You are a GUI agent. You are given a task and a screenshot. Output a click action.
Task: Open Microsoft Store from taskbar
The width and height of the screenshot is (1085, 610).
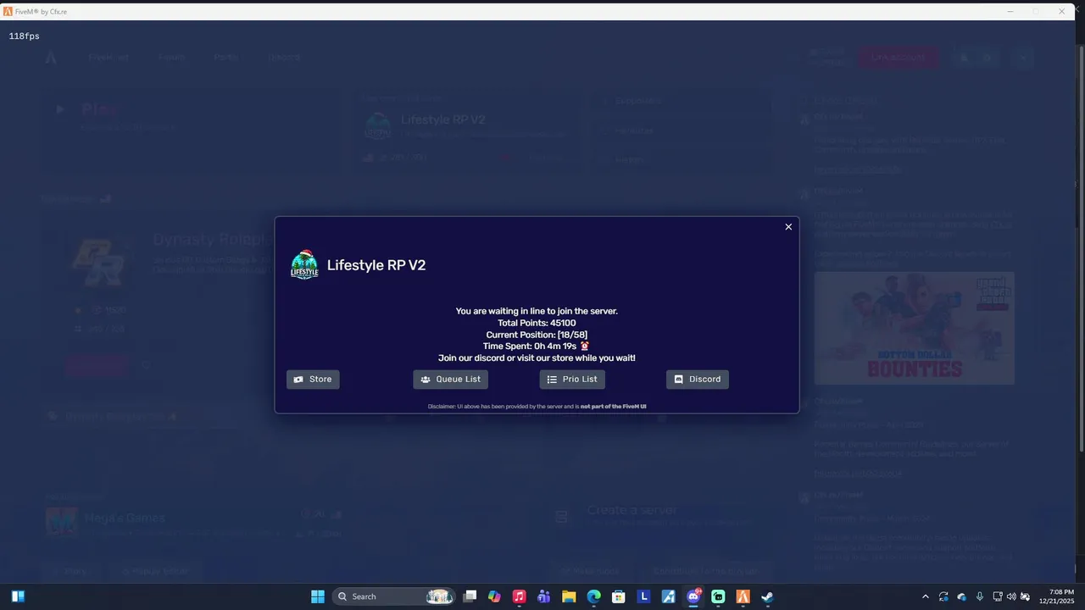tap(619, 596)
